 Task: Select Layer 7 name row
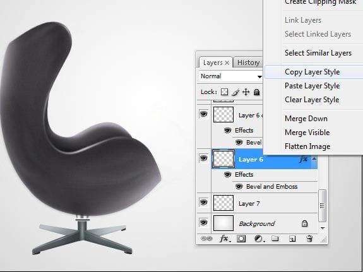coord(249,204)
